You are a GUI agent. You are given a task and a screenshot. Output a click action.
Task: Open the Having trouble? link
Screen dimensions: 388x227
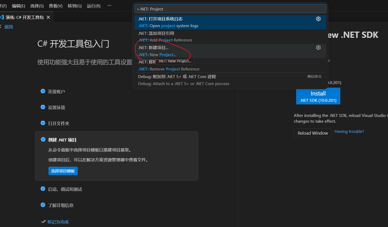pyautogui.click(x=349, y=132)
